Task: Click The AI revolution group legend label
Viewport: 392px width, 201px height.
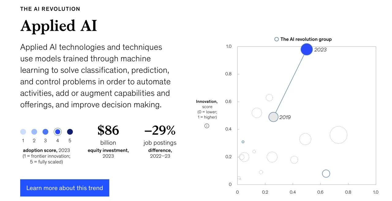Action: [306, 39]
